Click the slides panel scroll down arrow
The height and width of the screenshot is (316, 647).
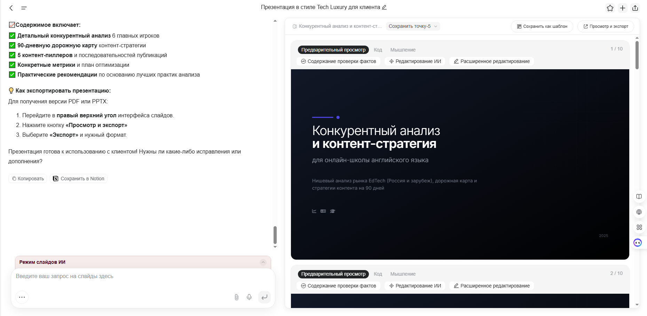(x=637, y=305)
